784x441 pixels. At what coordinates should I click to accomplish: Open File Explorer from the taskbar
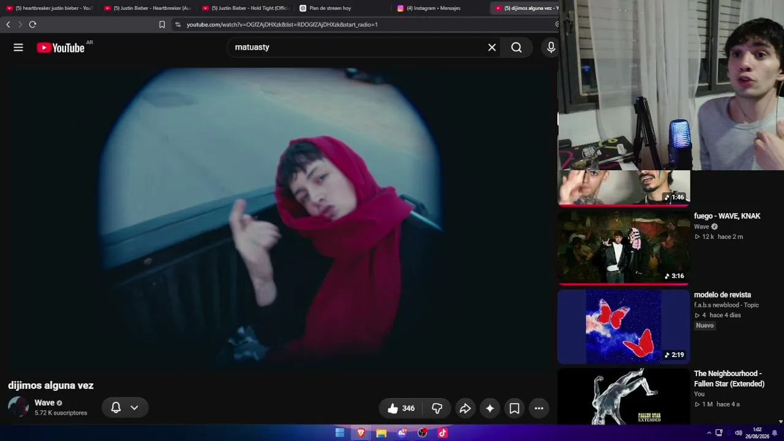pos(381,433)
